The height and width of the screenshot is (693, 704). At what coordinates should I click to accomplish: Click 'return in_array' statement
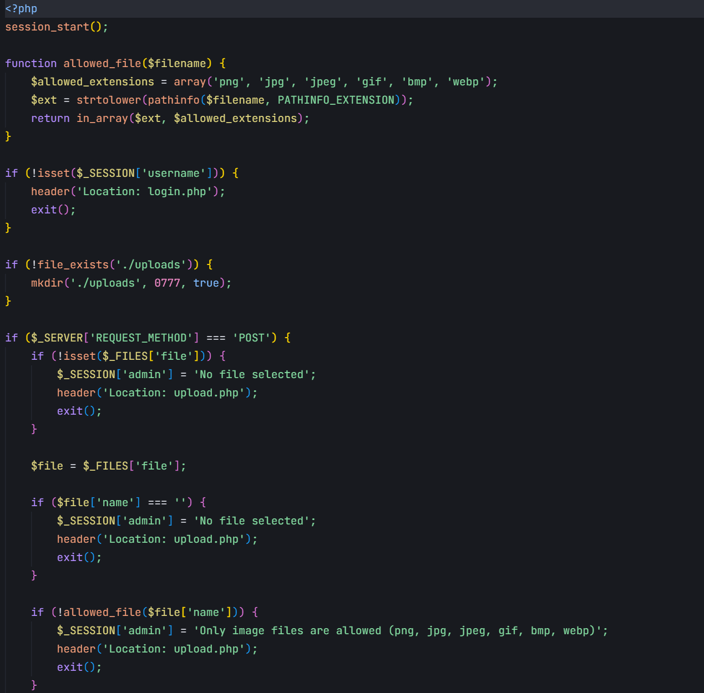point(79,118)
